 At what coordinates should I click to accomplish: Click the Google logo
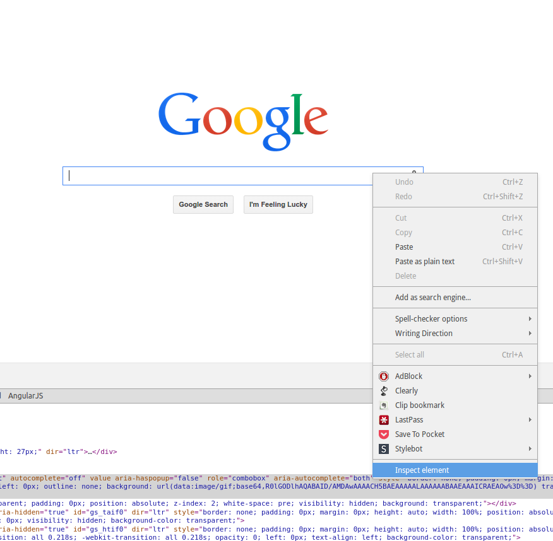coord(243,122)
